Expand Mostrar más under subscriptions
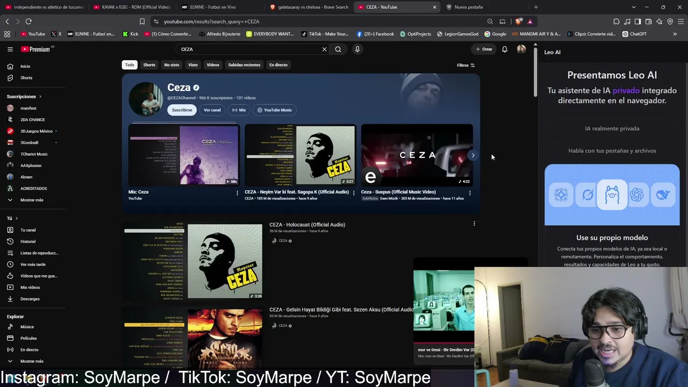The height and width of the screenshot is (387, 688). coord(32,200)
